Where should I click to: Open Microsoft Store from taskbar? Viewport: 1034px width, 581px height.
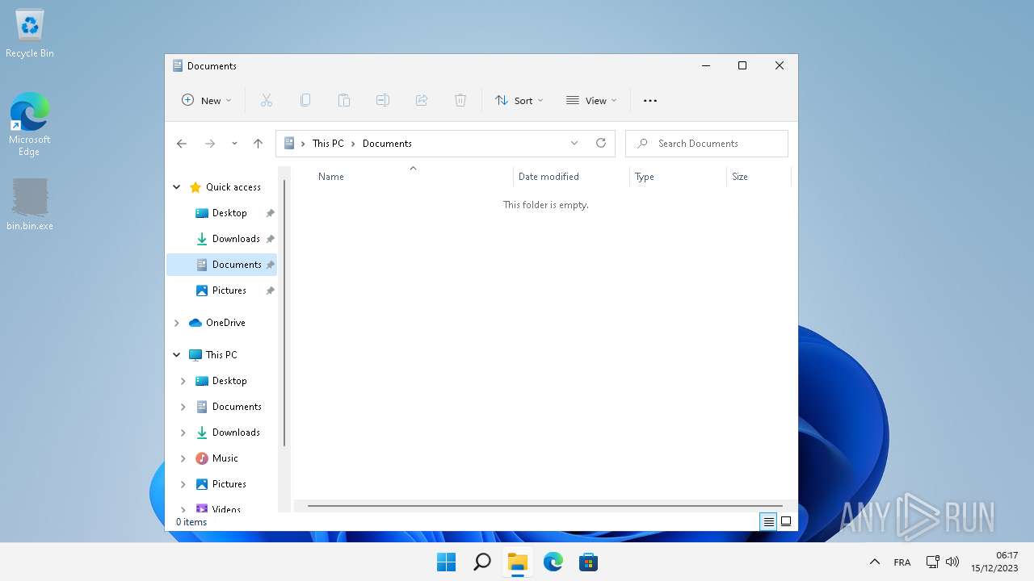click(x=588, y=562)
